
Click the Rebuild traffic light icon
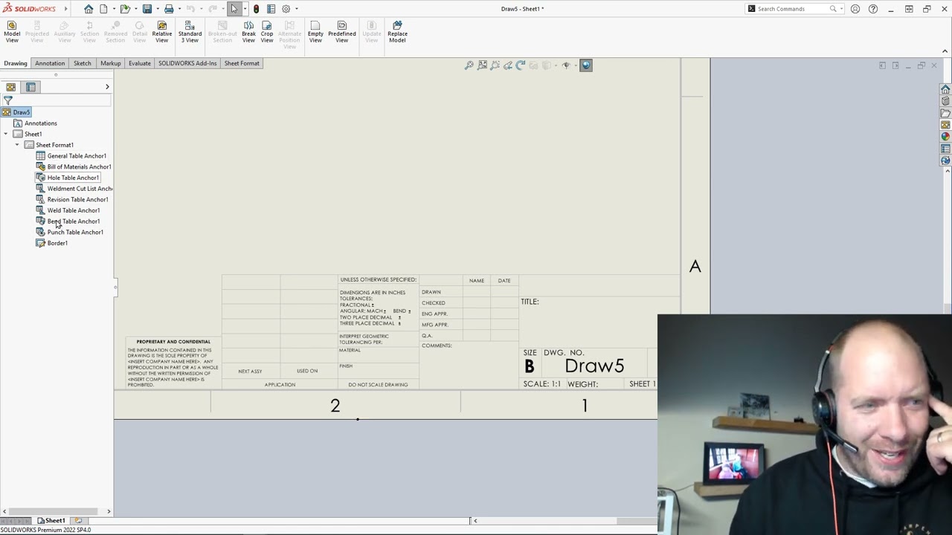click(x=256, y=9)
